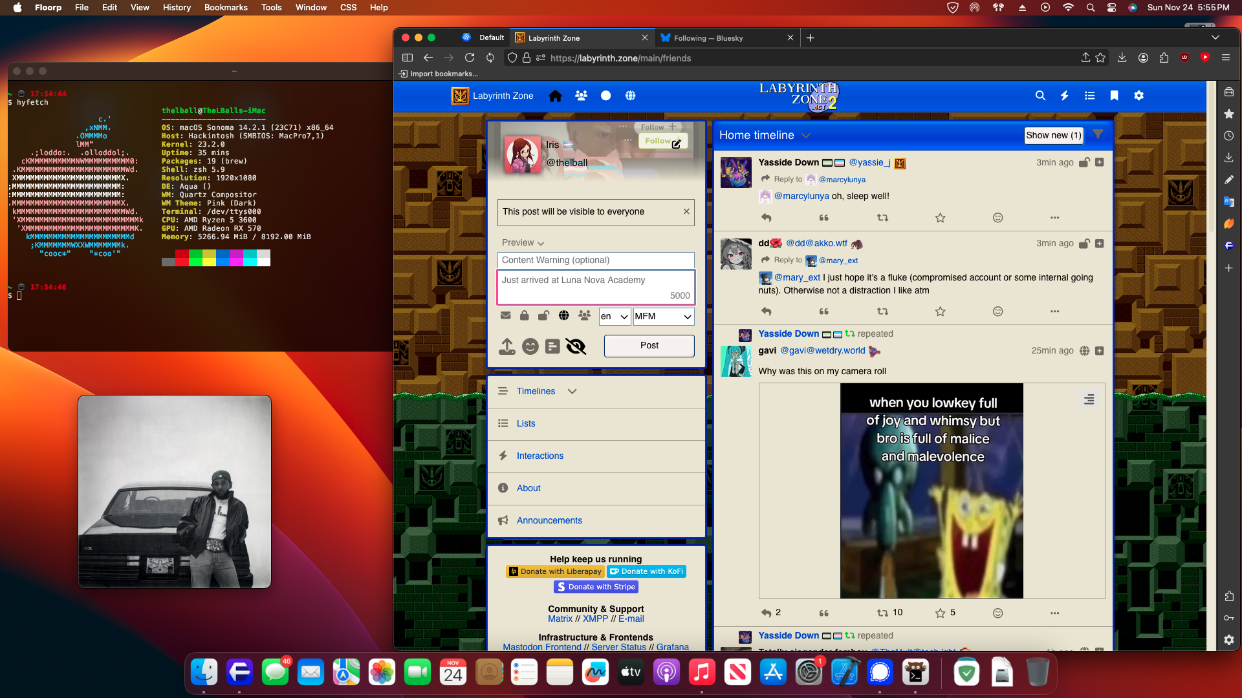Screen dimensions: 1242x698
Task: Open the MFM format dropdown
Action: coord(663,316)
